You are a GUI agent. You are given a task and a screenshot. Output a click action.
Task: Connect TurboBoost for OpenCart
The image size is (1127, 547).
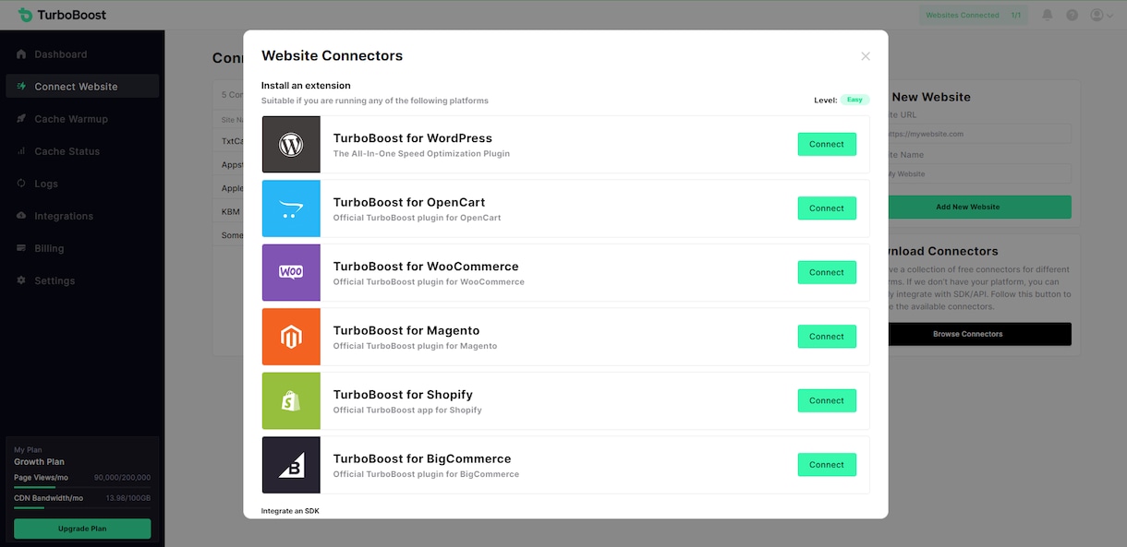click(827, 208)
